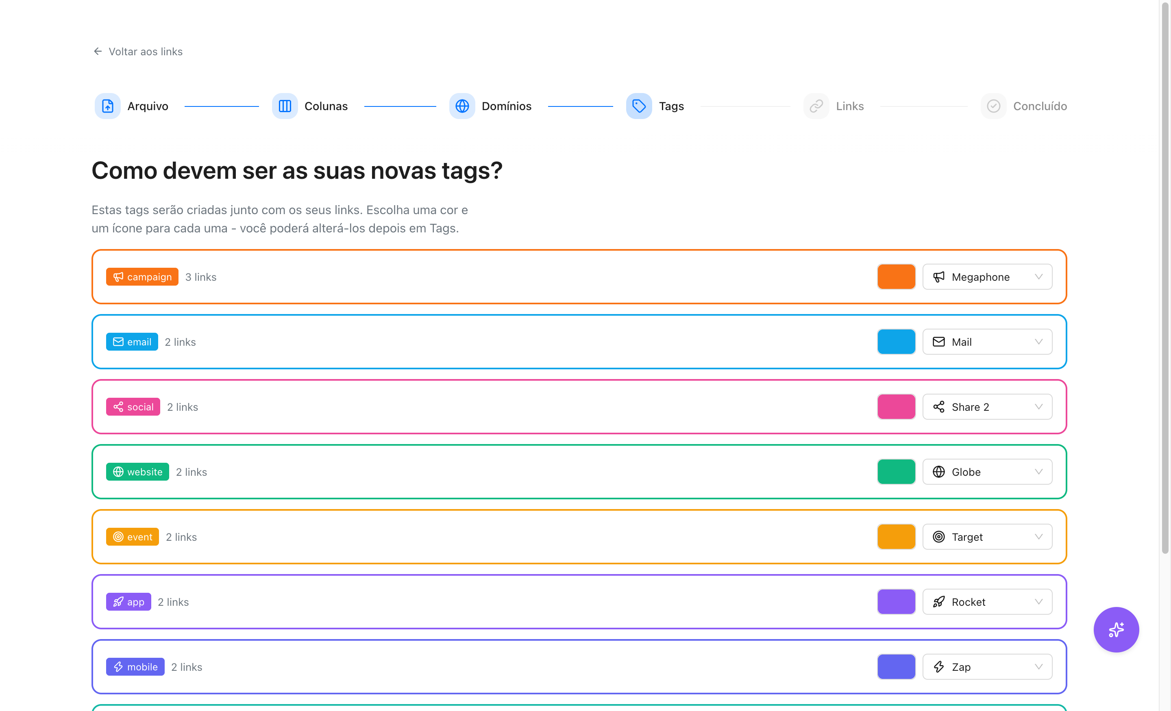The width and height of the screenshot is (1171, 711).
Task: Open the Zap icon dropdown
Action: pyautogui.click(x=987, y=667)
